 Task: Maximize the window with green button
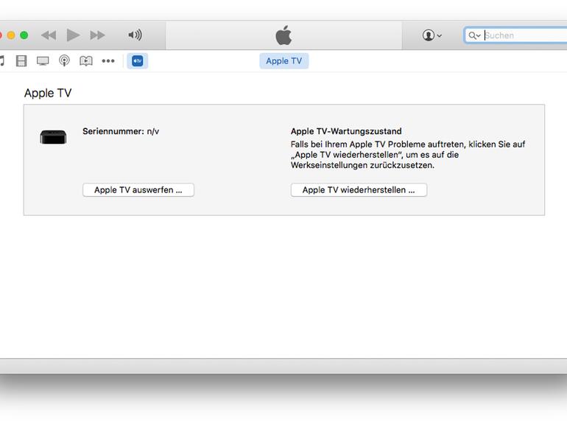[24, 35]
